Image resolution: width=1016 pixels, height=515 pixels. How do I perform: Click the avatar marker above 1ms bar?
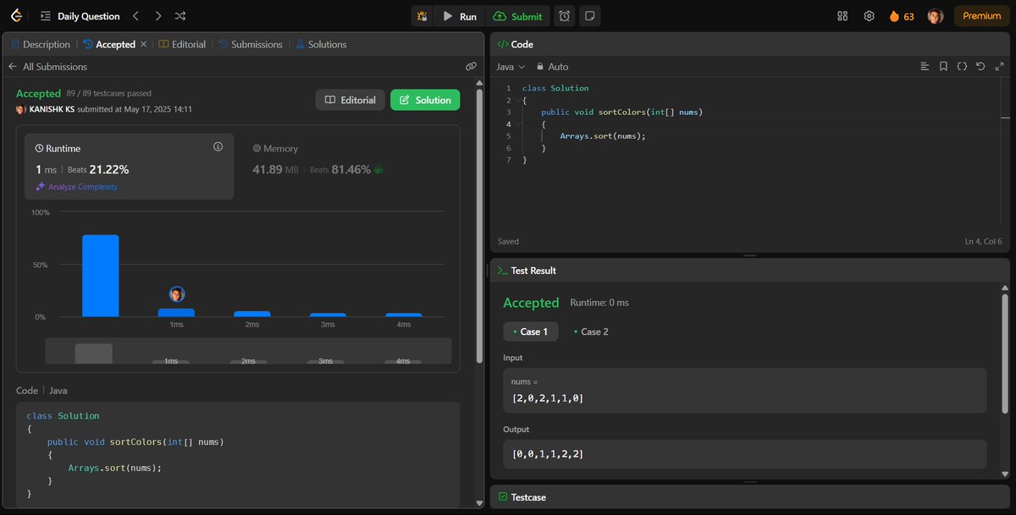tap(176, 294)
